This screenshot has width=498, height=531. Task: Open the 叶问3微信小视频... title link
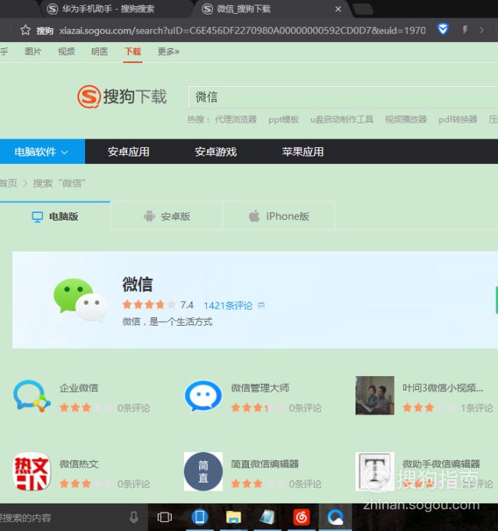point(443,388)
